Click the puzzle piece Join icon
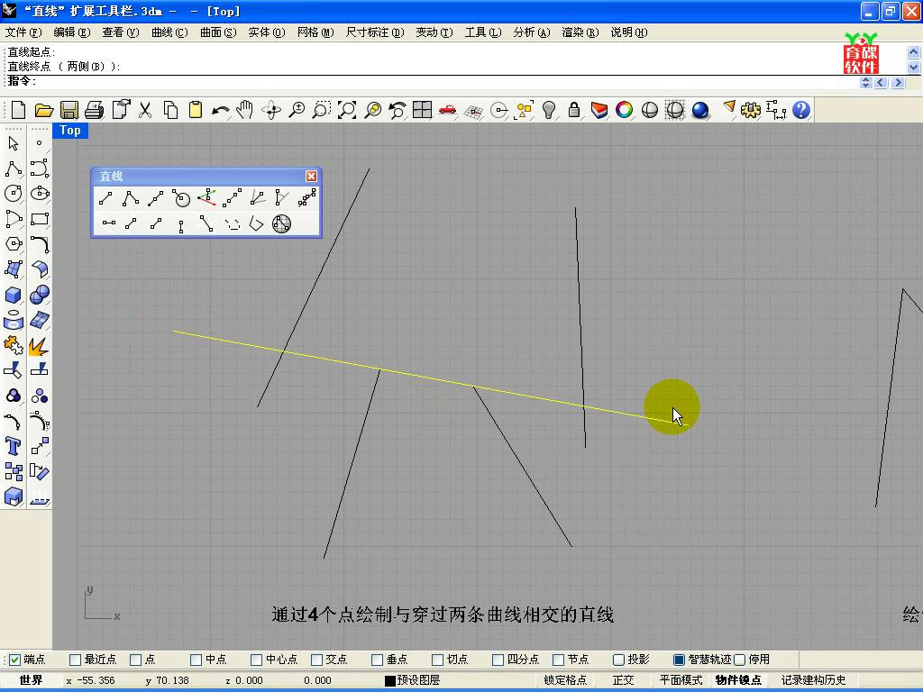Screen dimensions: 923x692 point(13,345)
